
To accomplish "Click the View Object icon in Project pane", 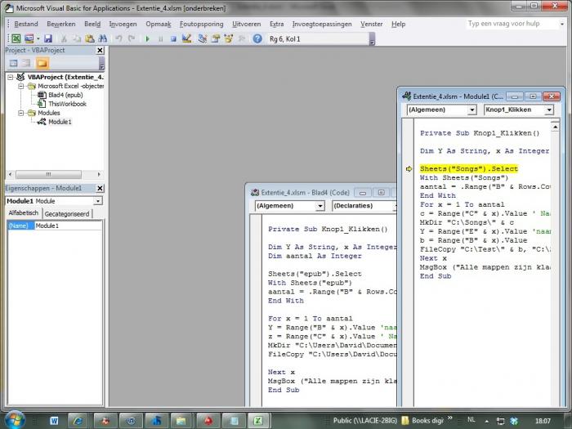I will 26,63.
